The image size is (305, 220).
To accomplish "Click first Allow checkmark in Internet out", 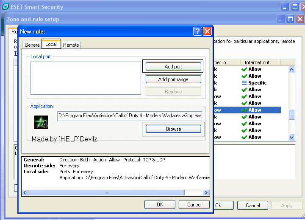I will pyautogui.click(x=244, y=69).
